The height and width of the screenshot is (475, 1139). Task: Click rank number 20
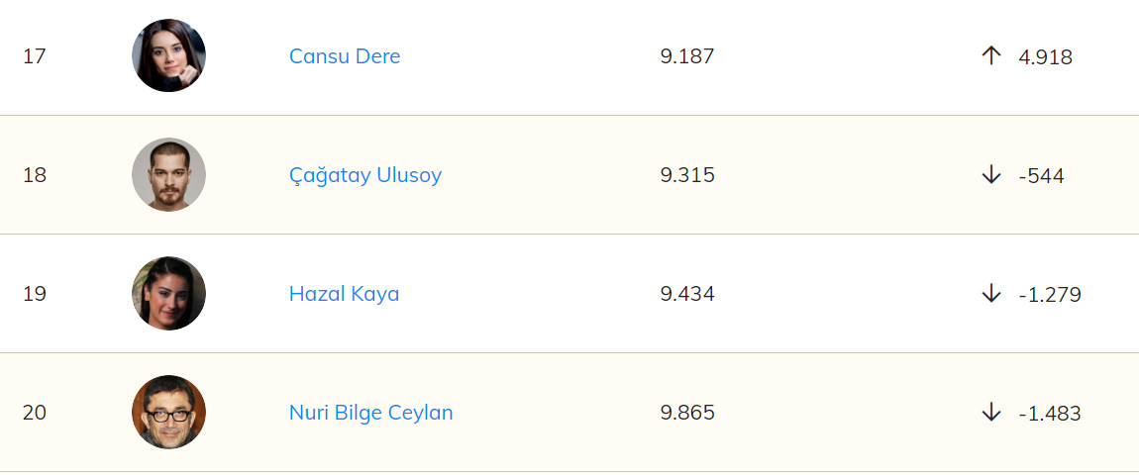[x=35, y=413]
